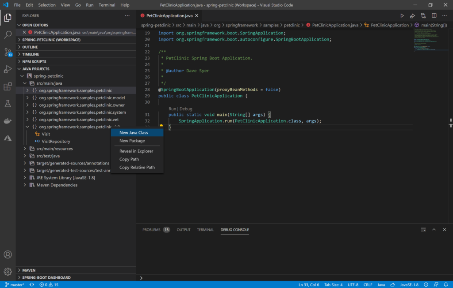Screen dimensions: 453x288
Task: Click the Split Editor icon
Action: pyautogui.click(x=434, y=15)
